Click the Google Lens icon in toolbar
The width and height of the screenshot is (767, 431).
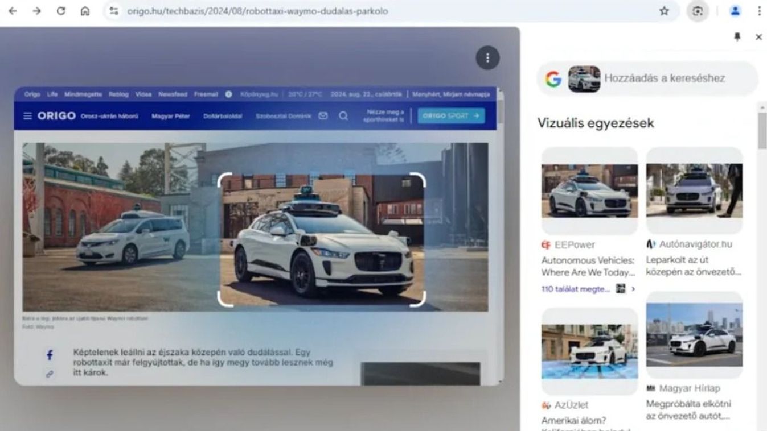[x=698, y=11]
